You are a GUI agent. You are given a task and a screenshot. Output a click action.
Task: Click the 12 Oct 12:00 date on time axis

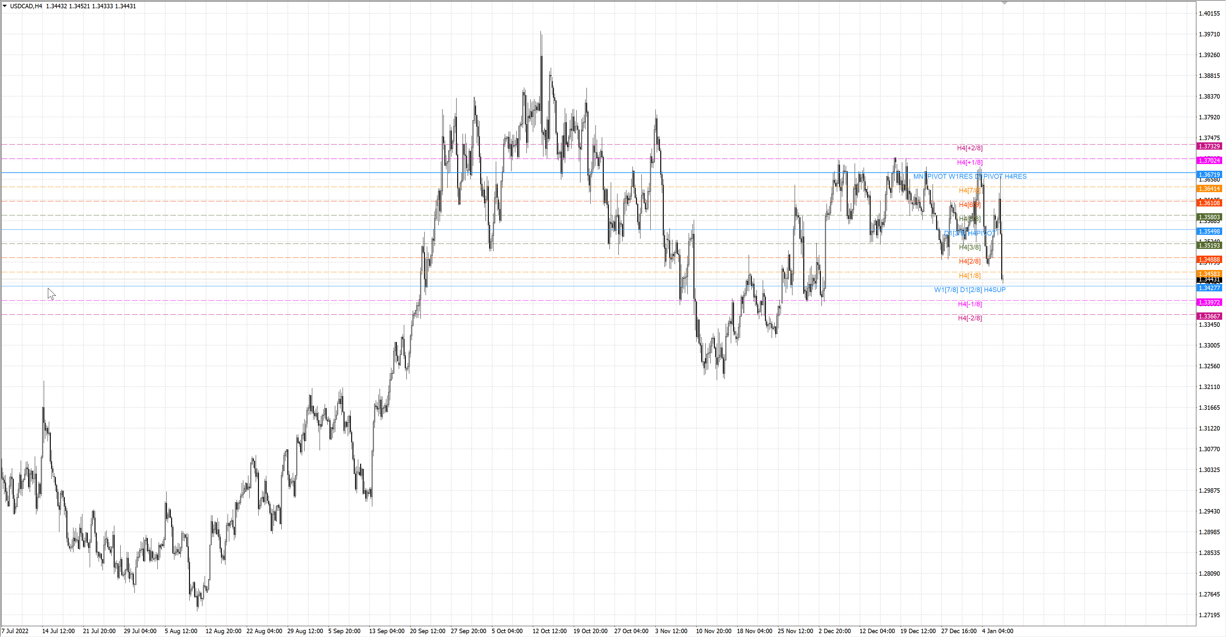(549, 631)
